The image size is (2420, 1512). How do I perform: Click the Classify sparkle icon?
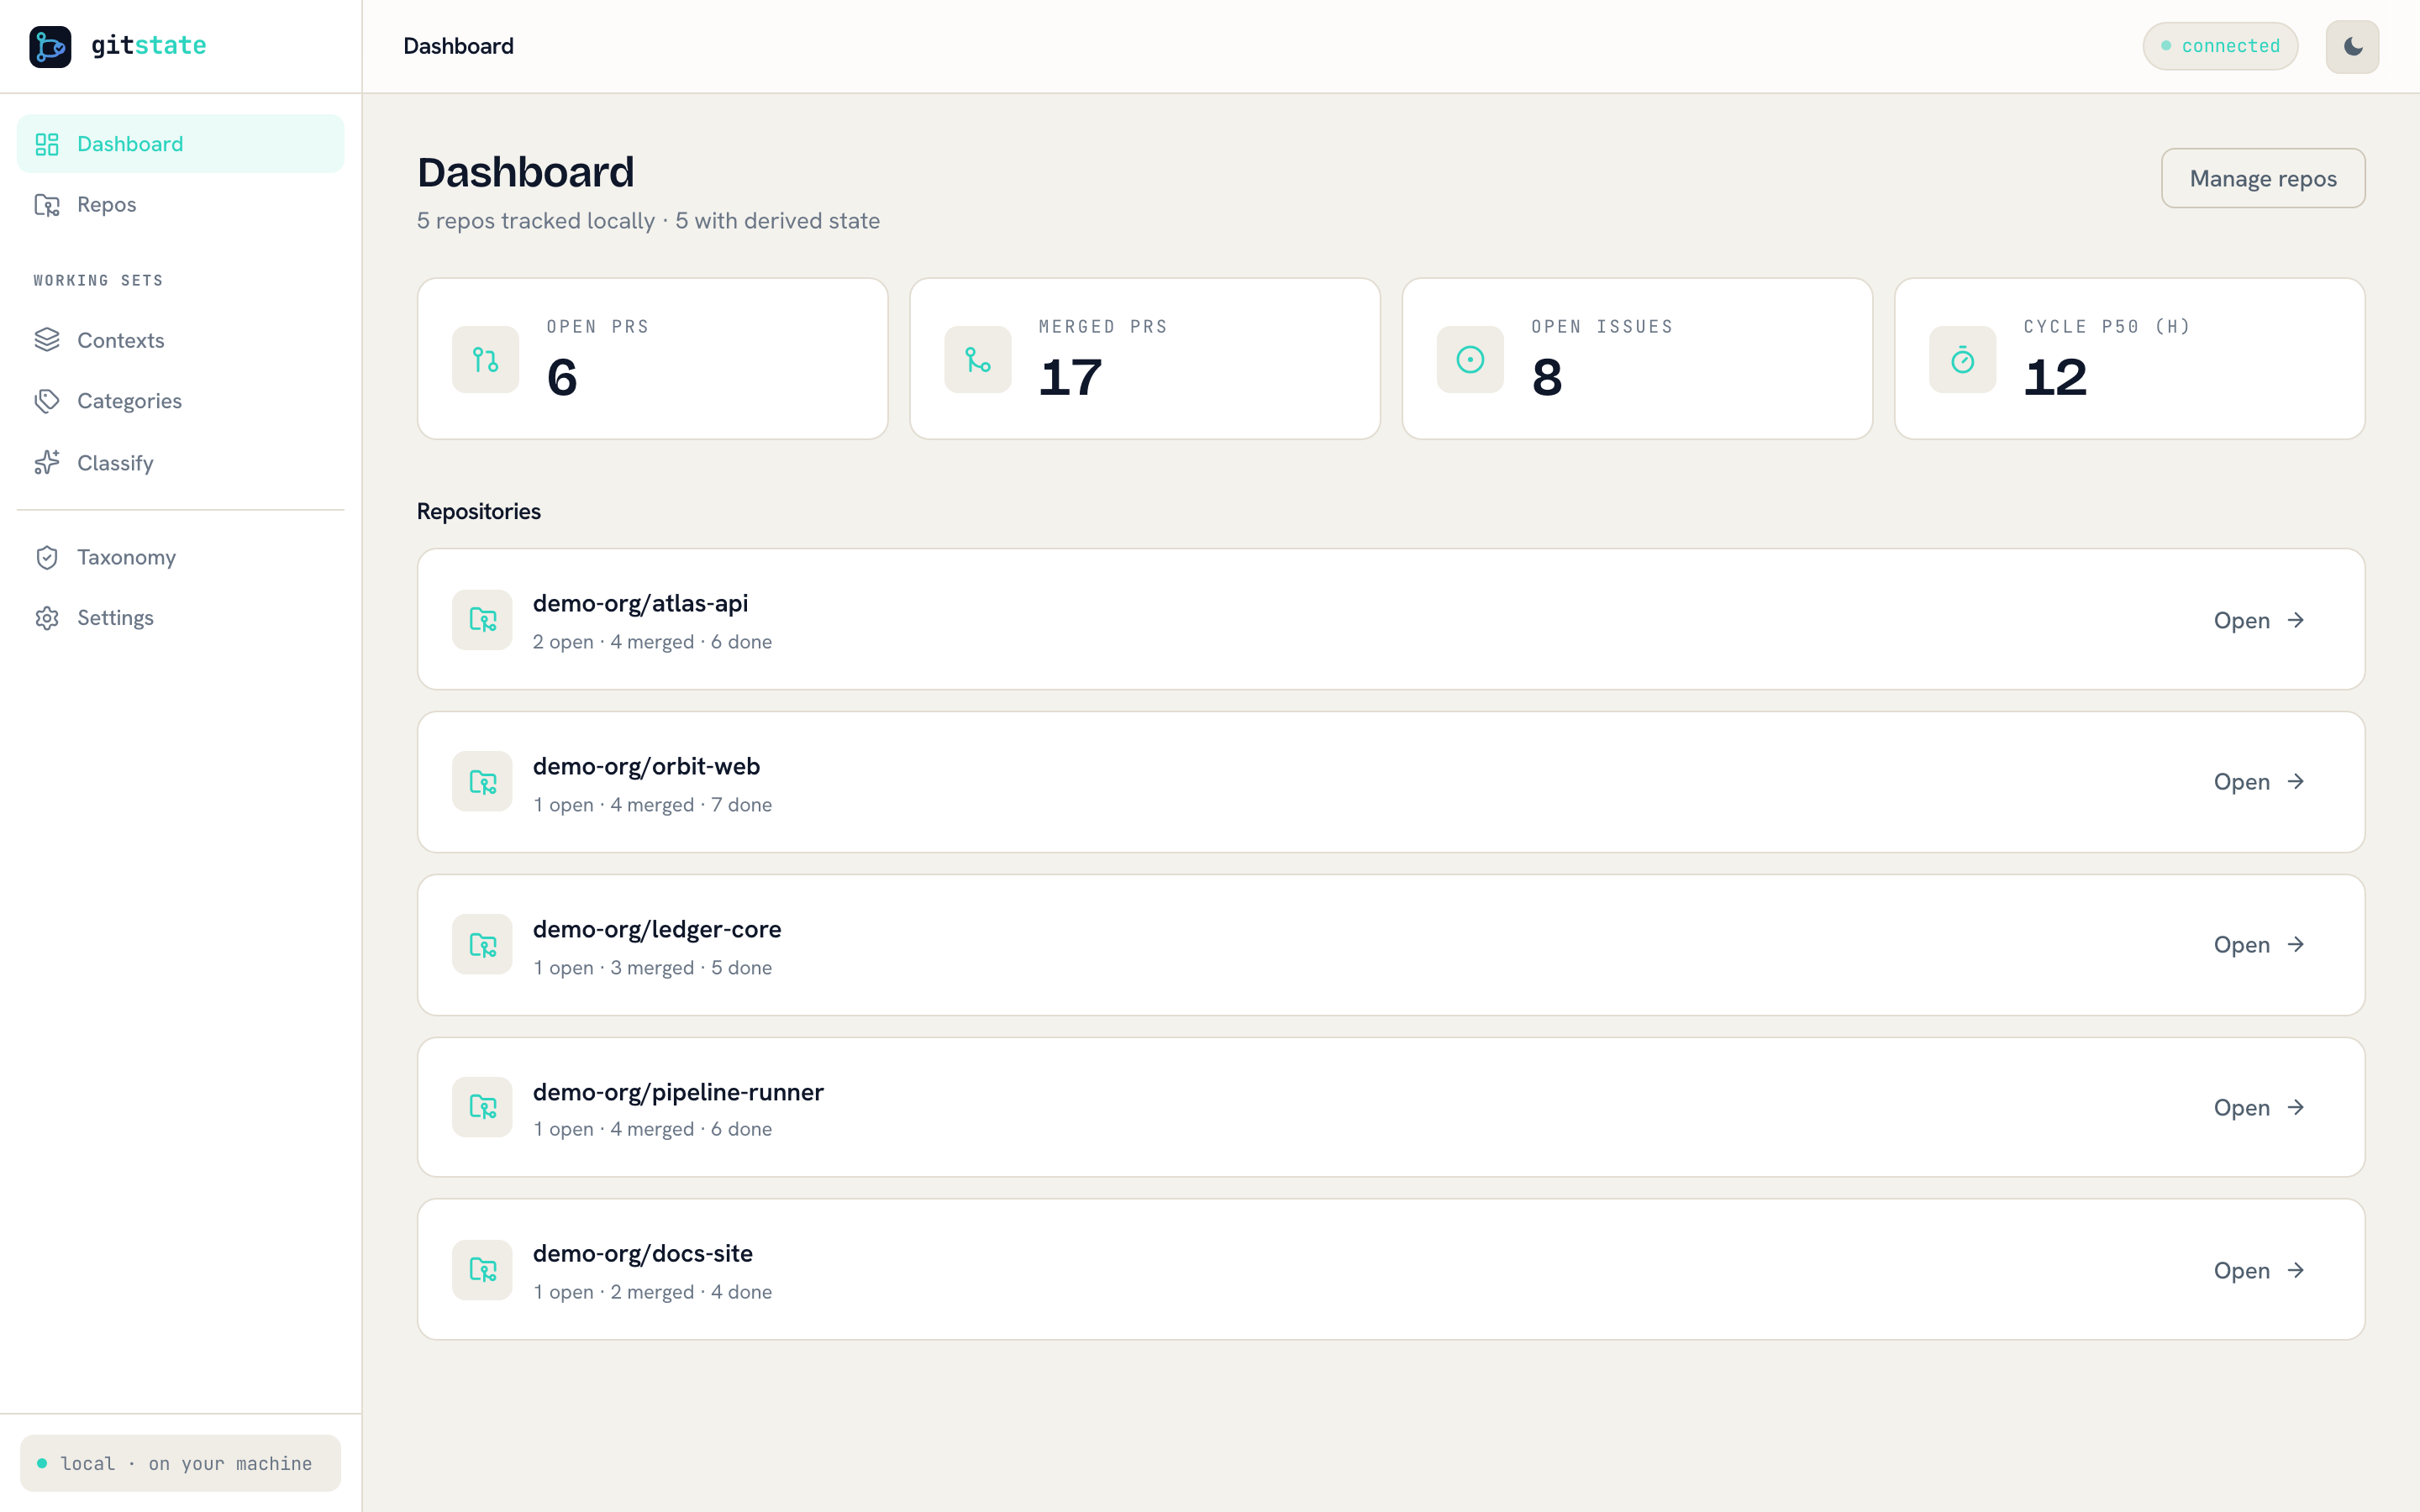(47, 463)
